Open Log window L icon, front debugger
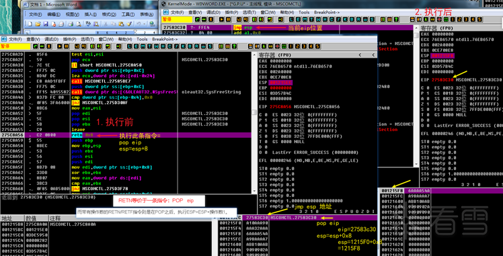Screen dimensions: 503x256 coord(130,46)
